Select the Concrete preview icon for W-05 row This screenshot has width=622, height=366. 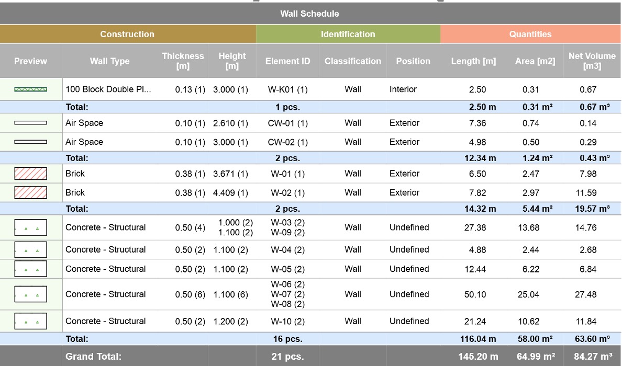[30, 269]
